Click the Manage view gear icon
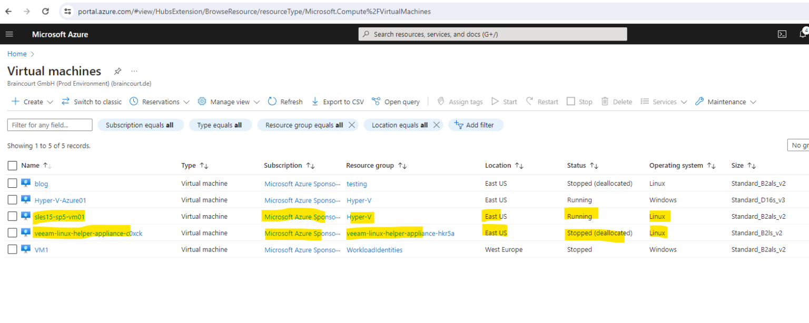 tap(202, 102)
